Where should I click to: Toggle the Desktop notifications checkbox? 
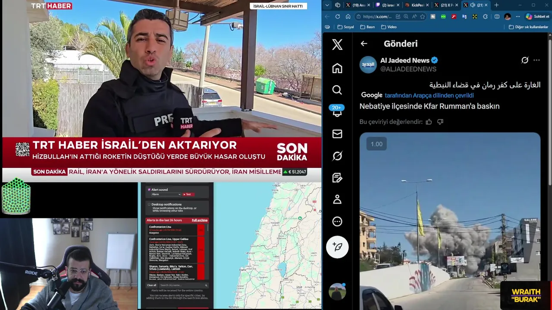coord(149,204)
